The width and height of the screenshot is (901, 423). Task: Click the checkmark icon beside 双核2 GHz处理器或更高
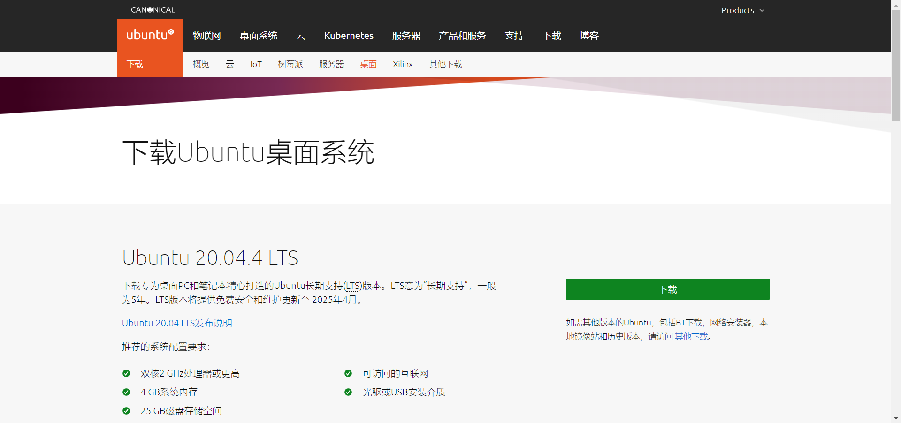[x=126, y=373]
